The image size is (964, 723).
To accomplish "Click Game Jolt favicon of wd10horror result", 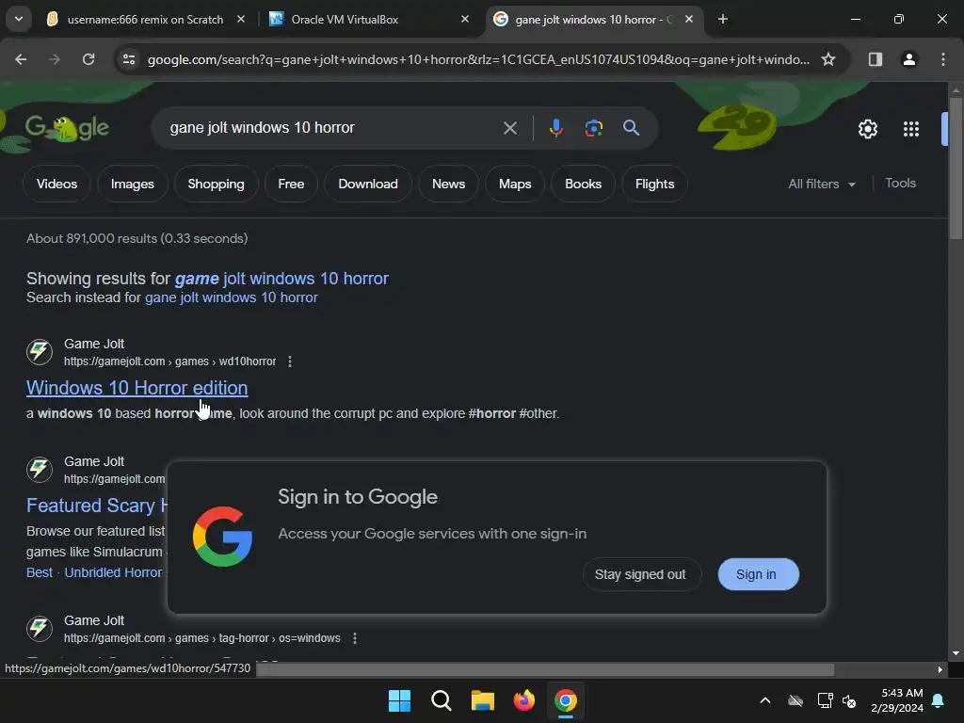I will pyautogui.click(x=40, y=352).
